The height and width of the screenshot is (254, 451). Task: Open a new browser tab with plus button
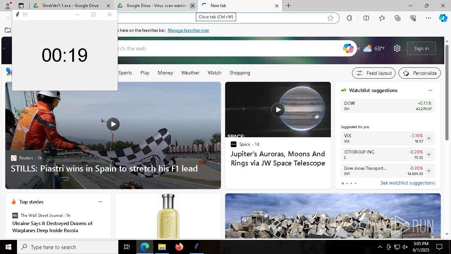tap(289, 6)
